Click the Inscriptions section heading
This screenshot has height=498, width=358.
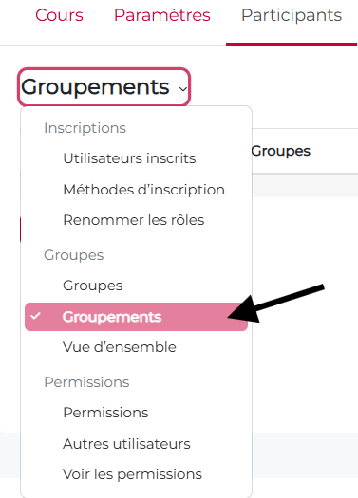click(x=85, y=128)
